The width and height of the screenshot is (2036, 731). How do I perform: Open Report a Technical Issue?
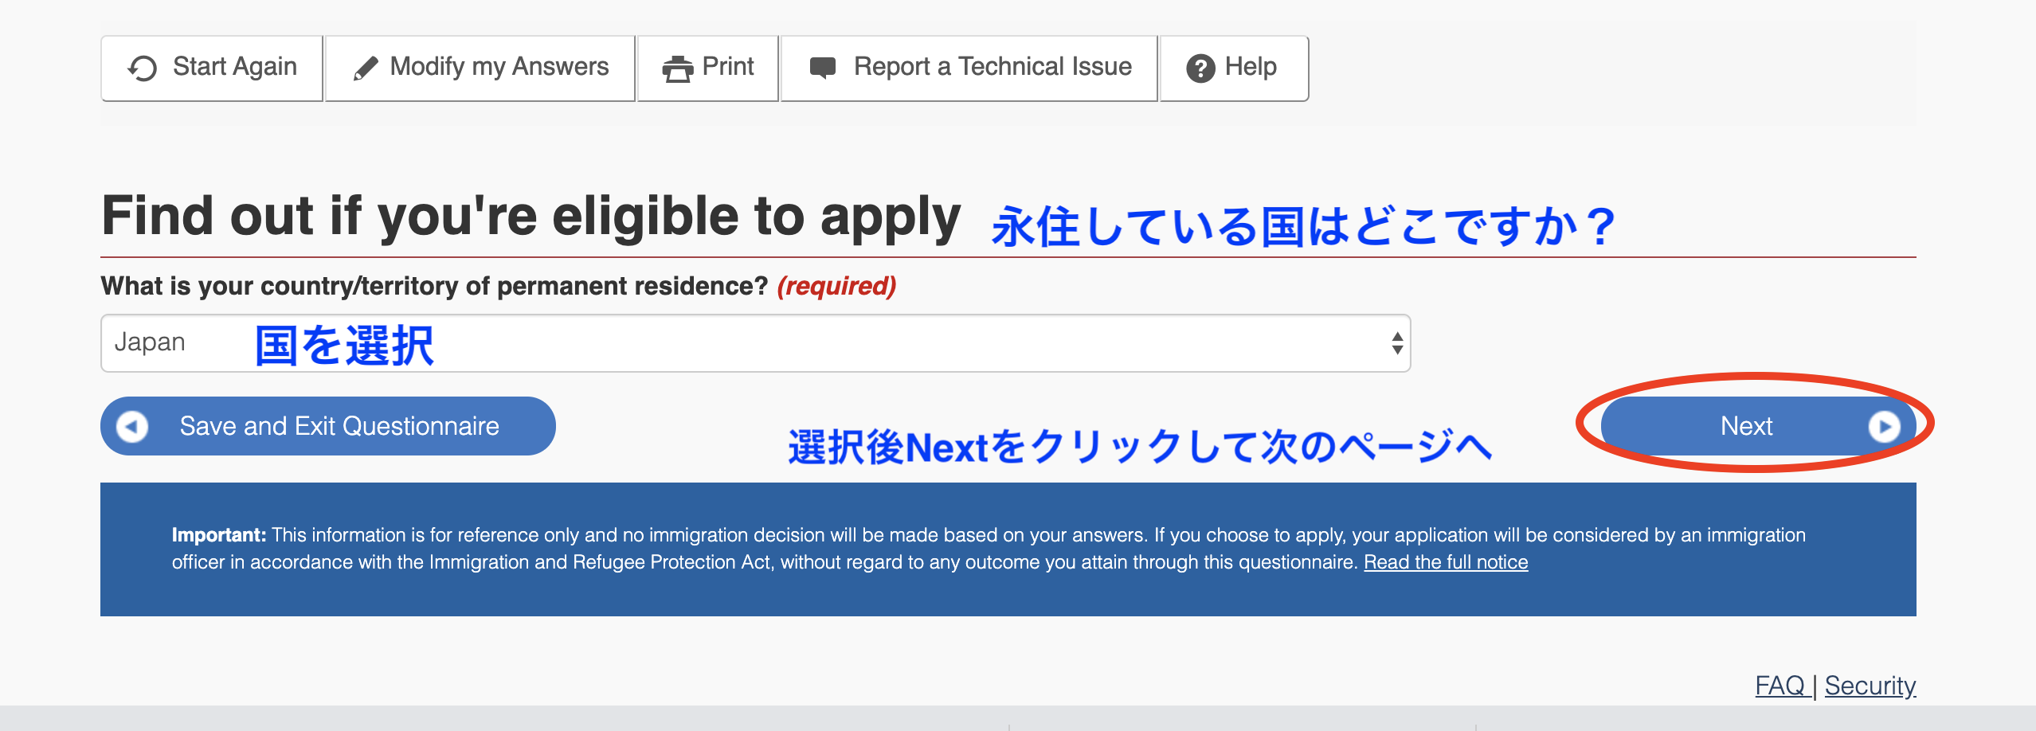click(x=992, y=67)
